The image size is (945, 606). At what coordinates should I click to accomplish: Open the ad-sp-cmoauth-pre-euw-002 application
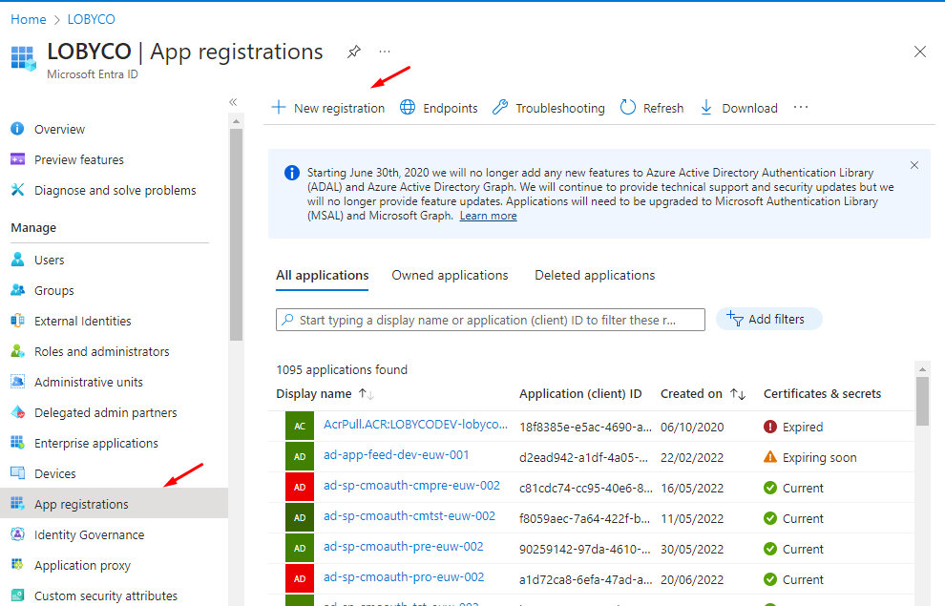tap(403, 547)
